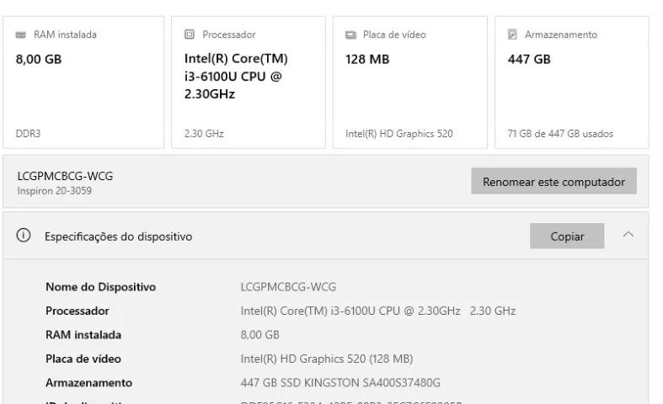Click the Inspiron 20-3059 model text
The width and height of the screenshot is (663, 404).
click(x=54, y=191)
